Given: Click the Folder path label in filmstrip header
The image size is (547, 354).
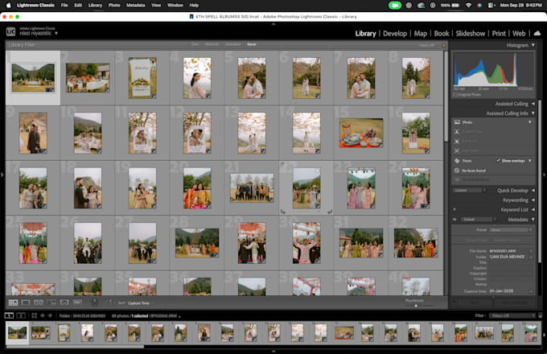Looking at the screenshot, I should 82,316.
